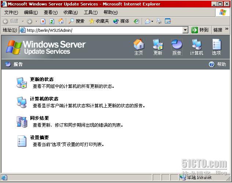This screenshot has width=232, height=183.
Task: Click the Edit page icon in toolbar
Action: [x=168, y=21]
